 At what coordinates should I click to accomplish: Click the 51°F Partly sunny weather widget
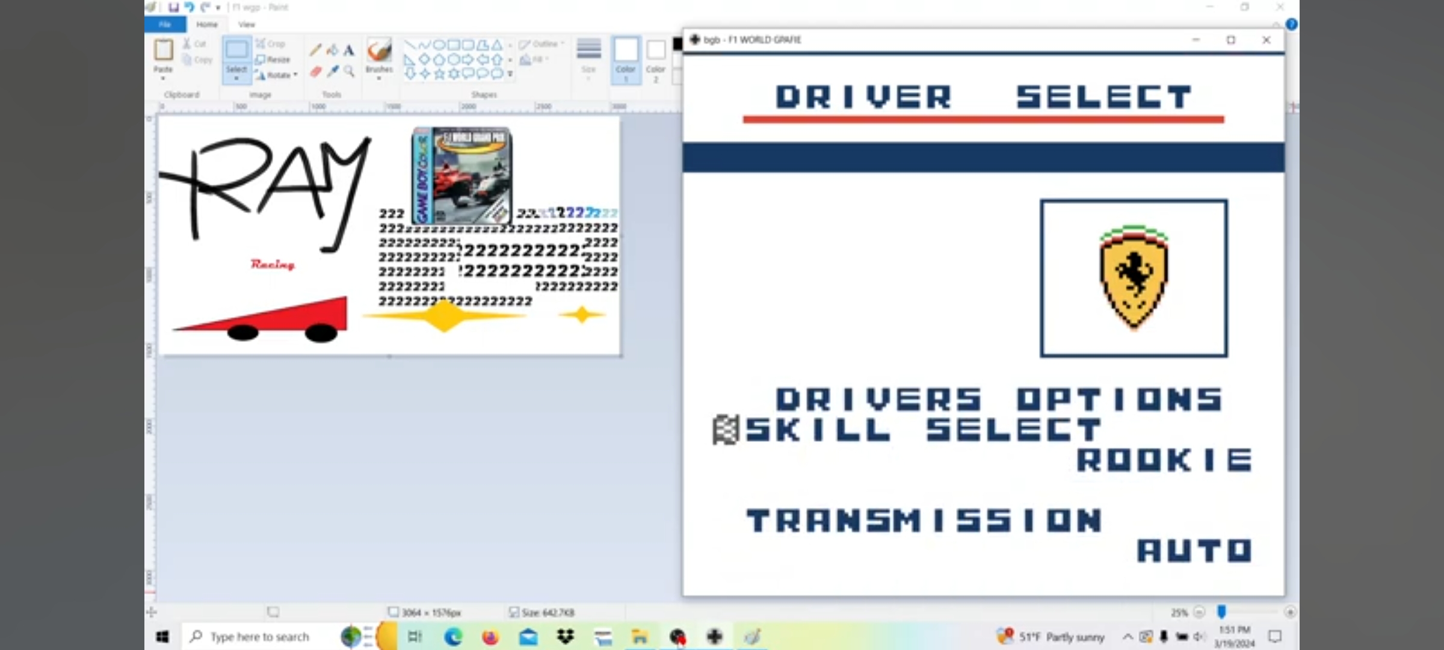pos(1051,636)
